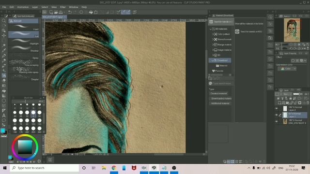Image resolution: width=310 pixels, height=174 pixels.
Task: Click the Search for materials button
Action: (x=221, y=22)
